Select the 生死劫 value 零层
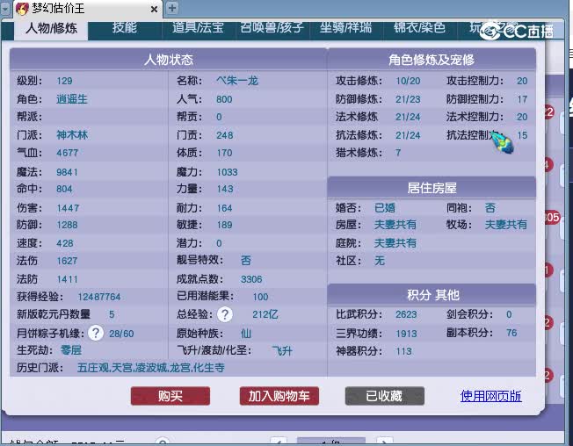573x446 pixels. pos(71,350)
